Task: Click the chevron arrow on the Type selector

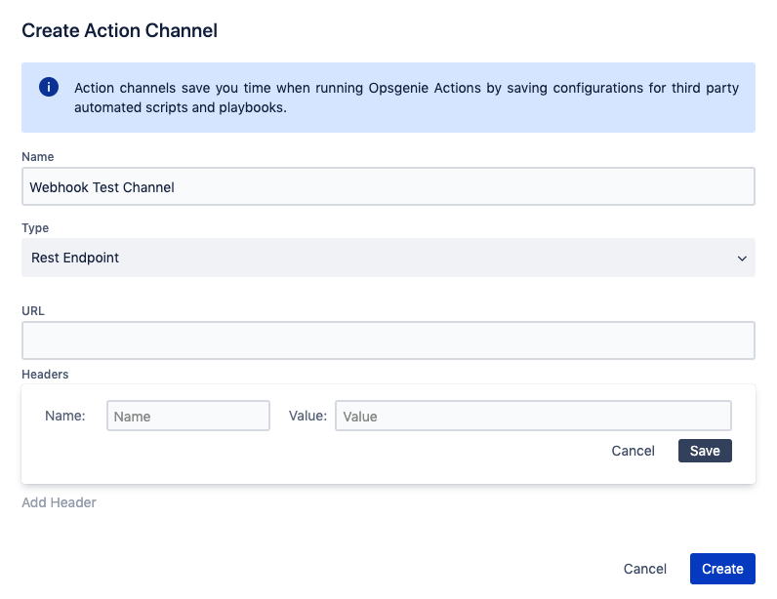Action: click(742, 259)
